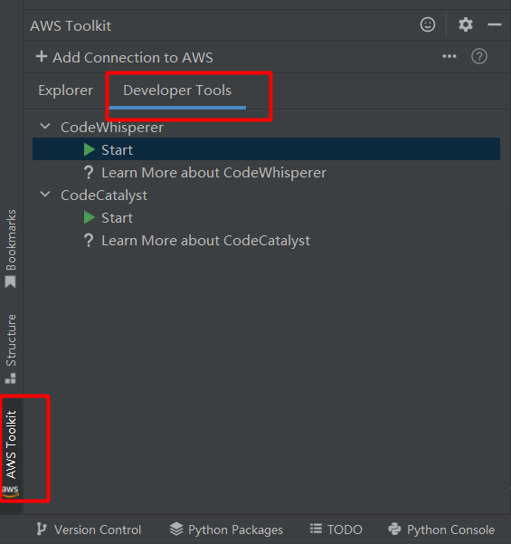Click green play icon under CodeWhisperer
The width and height of the screenshot is (511, 544).
tap(90, 150)
